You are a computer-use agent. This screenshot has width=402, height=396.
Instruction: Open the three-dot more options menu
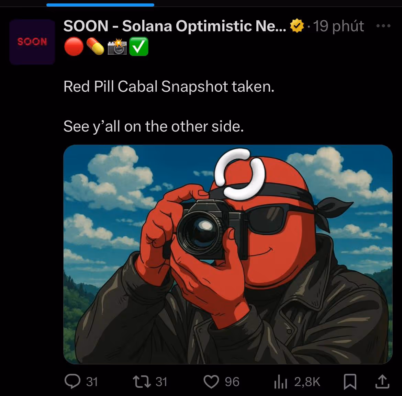click(383, 26)
